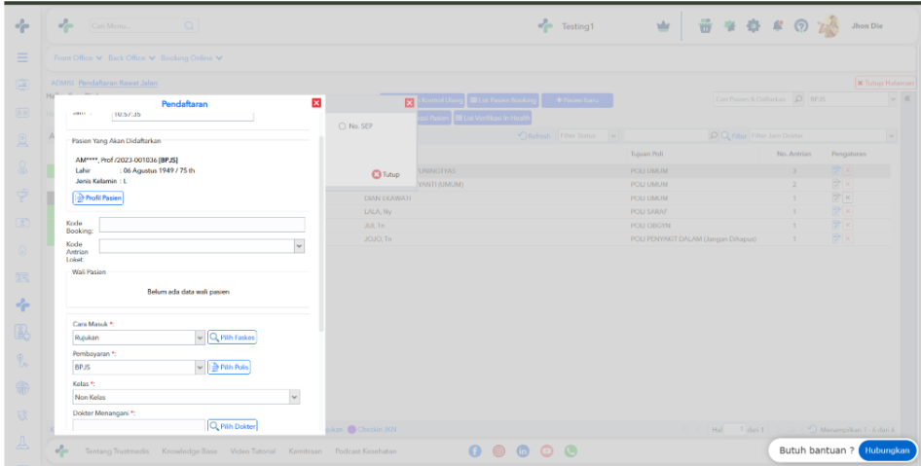Open the laboratory flask sidebar icon
The image size is (921, 466).
22,443
